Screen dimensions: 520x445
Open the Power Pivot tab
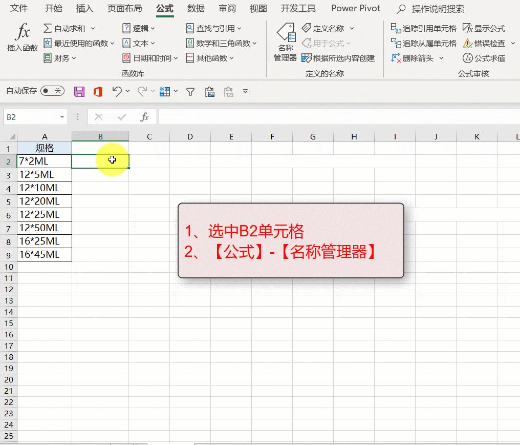pyautogui.click(x=355, y=8)
